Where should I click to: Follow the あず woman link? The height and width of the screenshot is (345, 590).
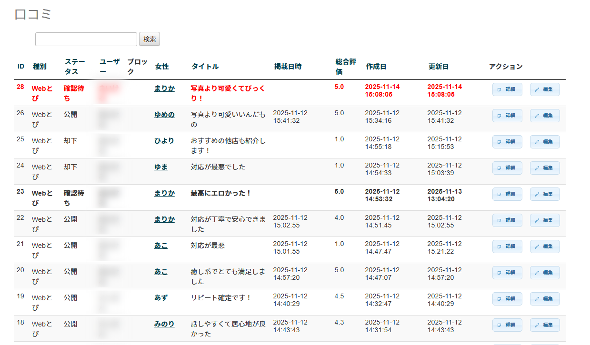[161, 298]
